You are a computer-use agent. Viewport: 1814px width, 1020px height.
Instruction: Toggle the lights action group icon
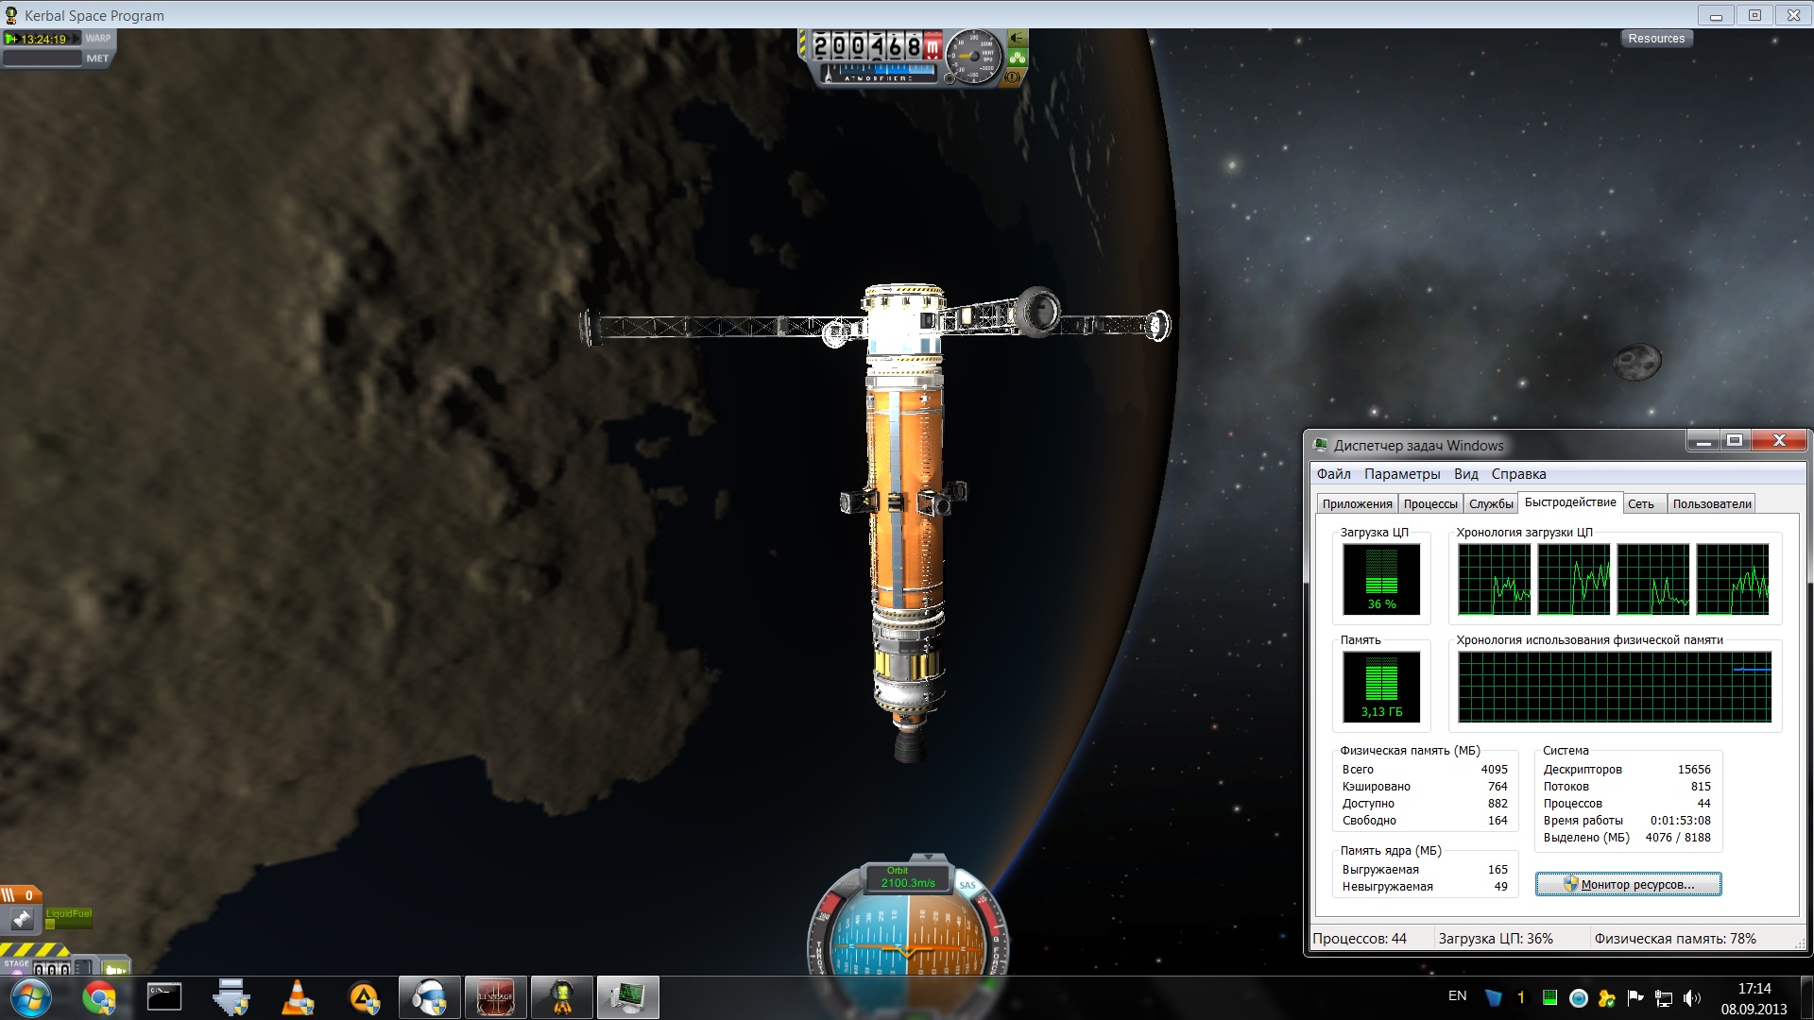[1017, 39]
